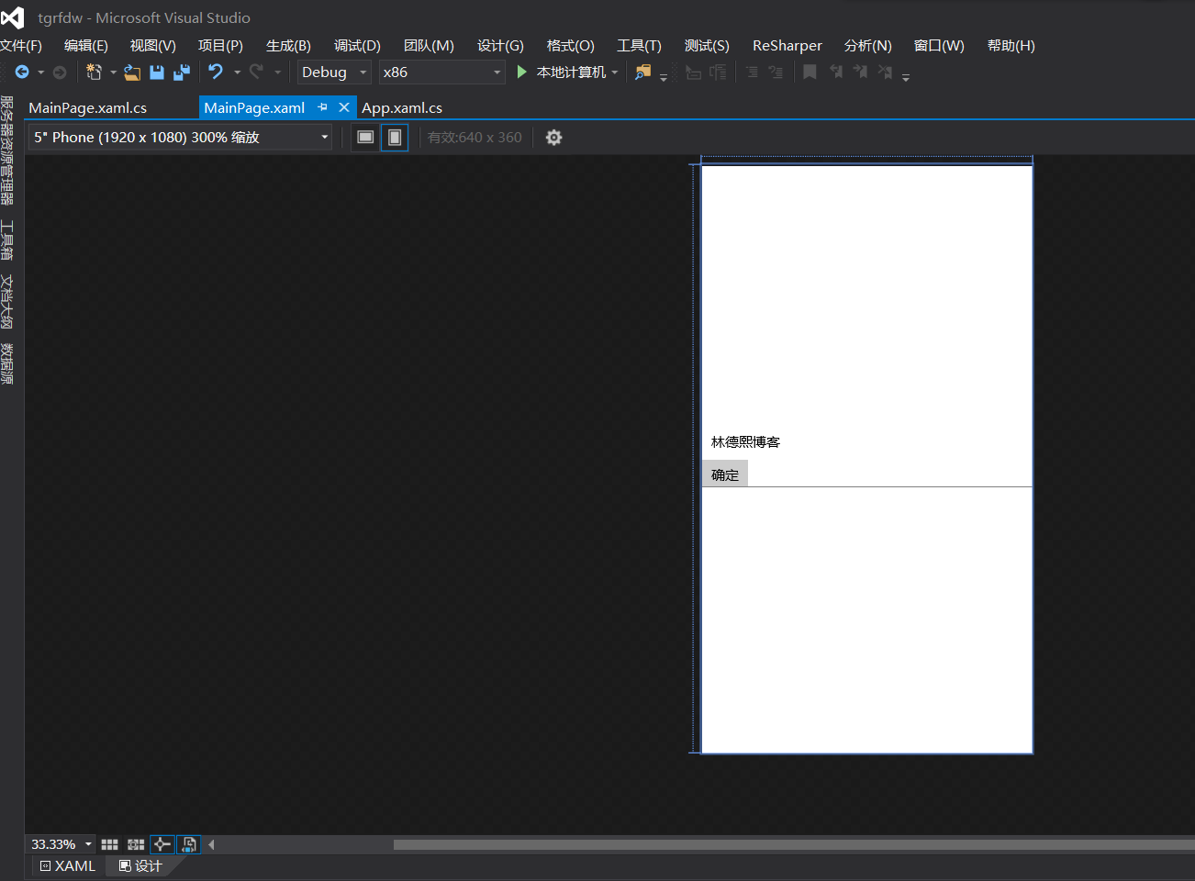Click the decrease indent icon
The width and height of the screenshot is (1195, 881).
752,72
